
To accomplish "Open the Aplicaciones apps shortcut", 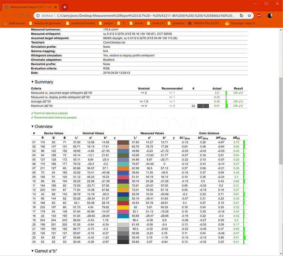I will coord(14,23).
